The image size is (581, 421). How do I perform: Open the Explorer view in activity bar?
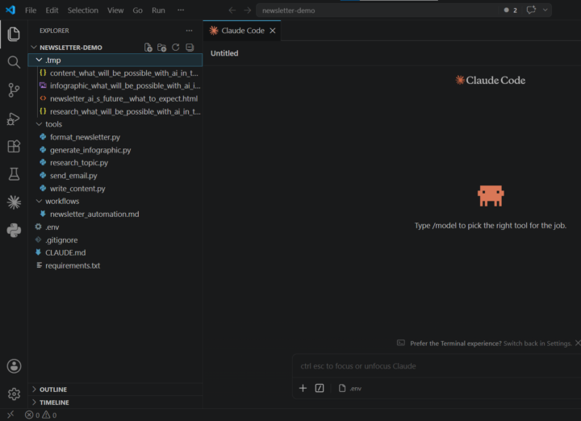(14, 34)
